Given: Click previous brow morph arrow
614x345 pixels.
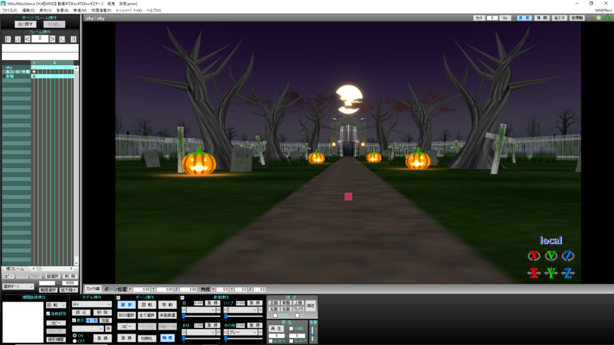Looking at the screenshot, I should pos(184,332).
